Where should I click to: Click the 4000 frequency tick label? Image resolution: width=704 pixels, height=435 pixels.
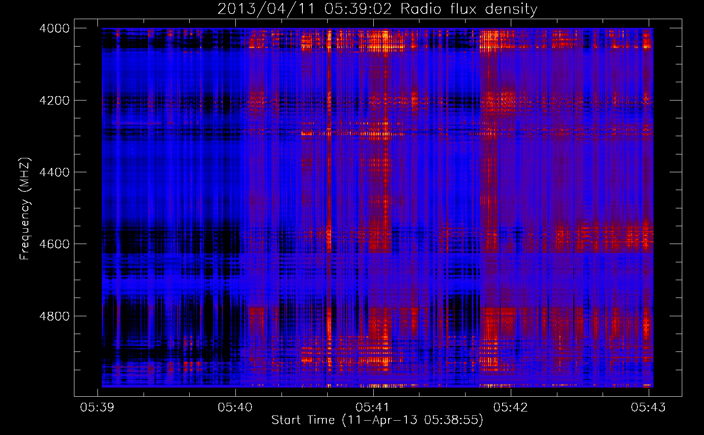coord(54,28)
